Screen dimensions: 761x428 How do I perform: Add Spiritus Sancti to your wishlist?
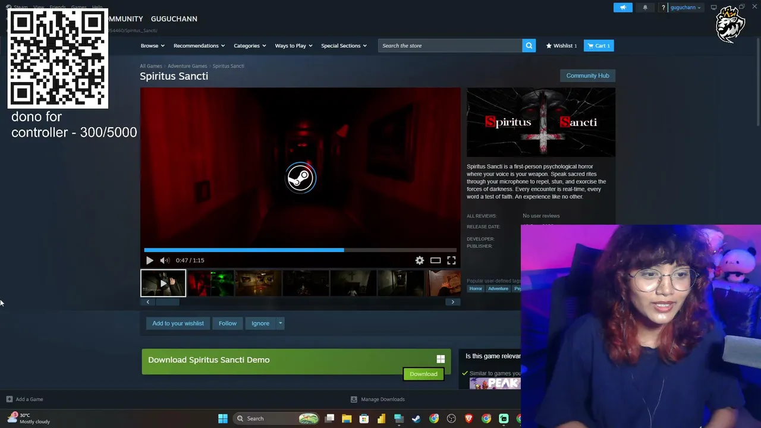click(178, 323)
